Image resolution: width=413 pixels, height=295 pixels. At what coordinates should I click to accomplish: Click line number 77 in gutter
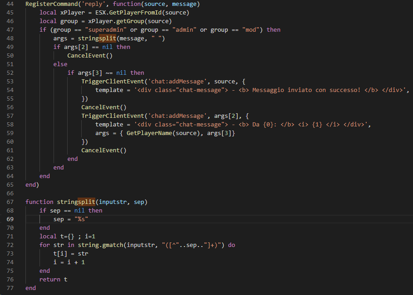(10, 288)
